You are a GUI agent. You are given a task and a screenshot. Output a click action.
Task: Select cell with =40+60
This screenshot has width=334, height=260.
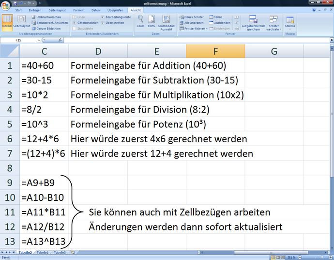click(45, 65)
